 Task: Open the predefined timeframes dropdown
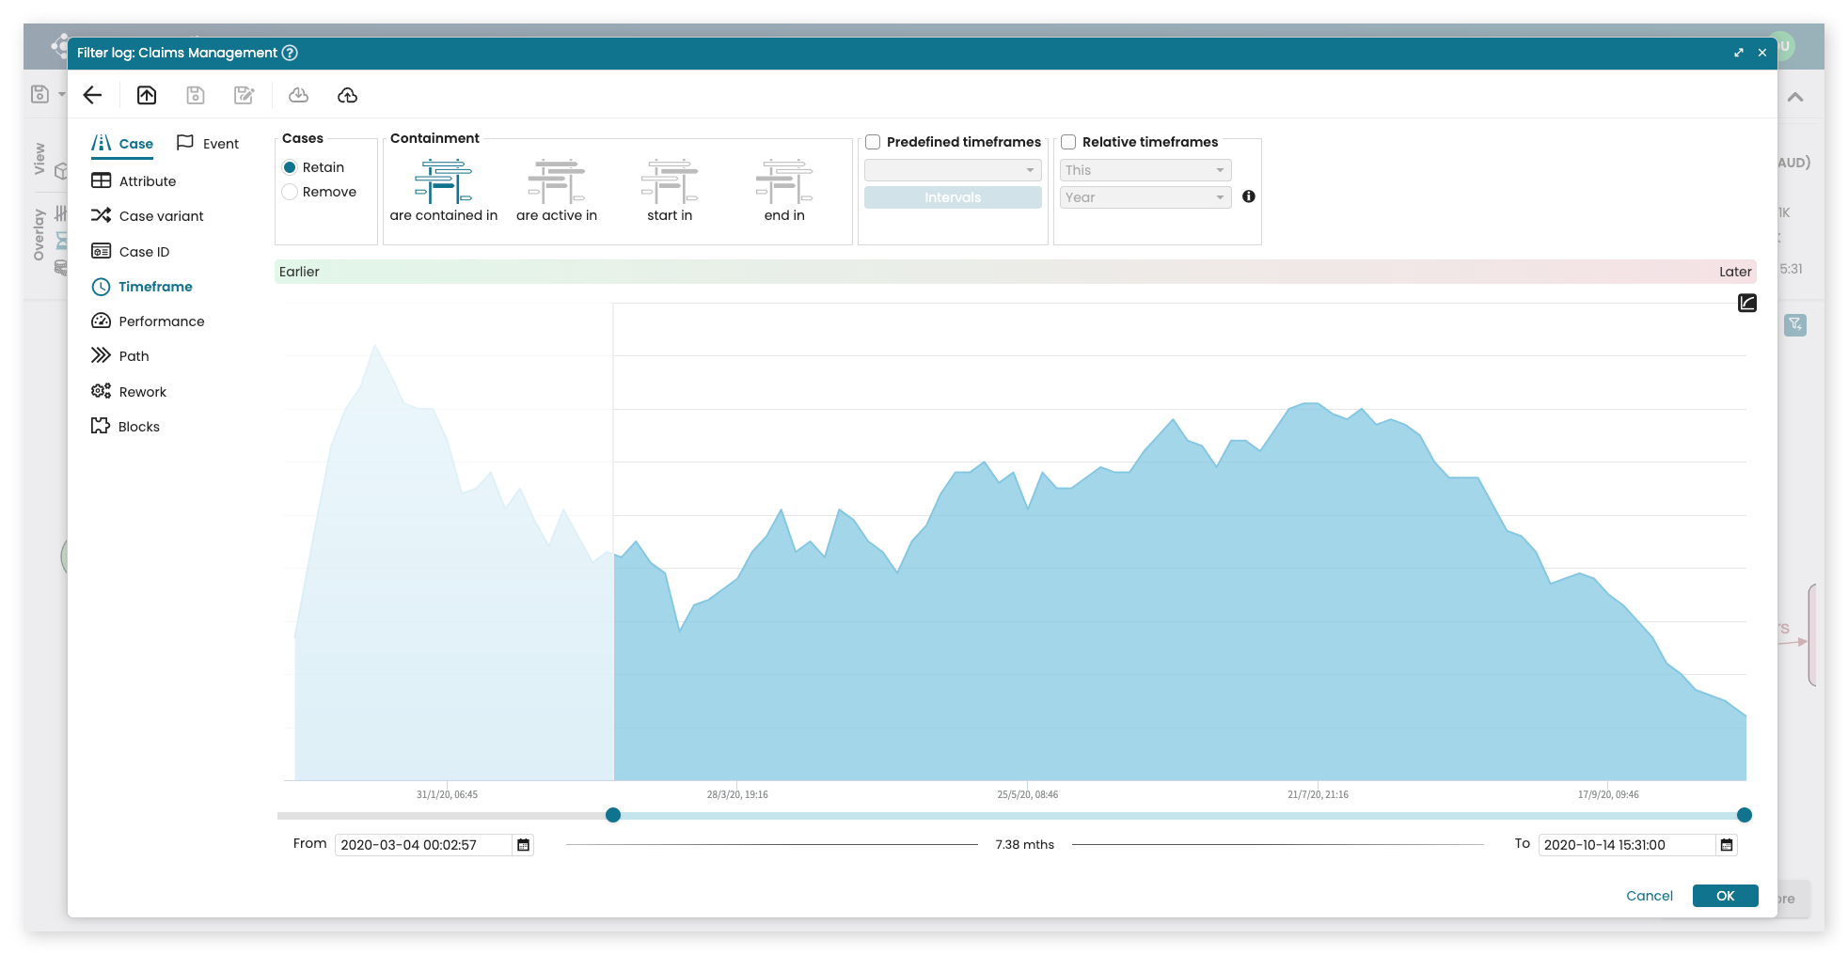953,170
